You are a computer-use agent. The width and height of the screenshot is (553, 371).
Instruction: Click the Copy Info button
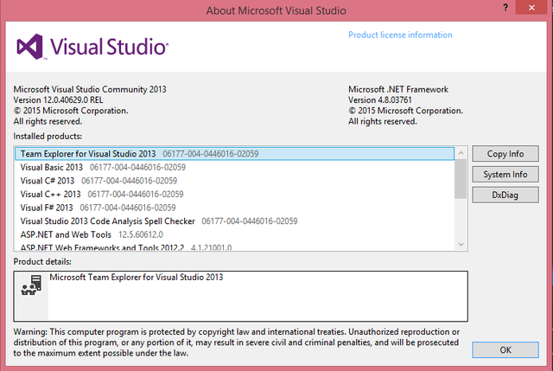[x=505, y=154]
